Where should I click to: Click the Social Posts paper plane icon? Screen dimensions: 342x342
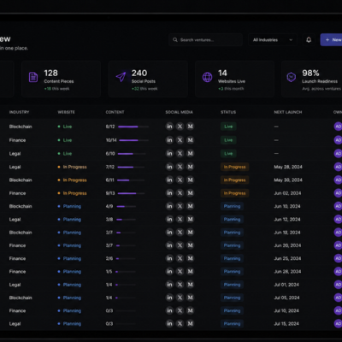pyautogui.click(x=121, y=77)
